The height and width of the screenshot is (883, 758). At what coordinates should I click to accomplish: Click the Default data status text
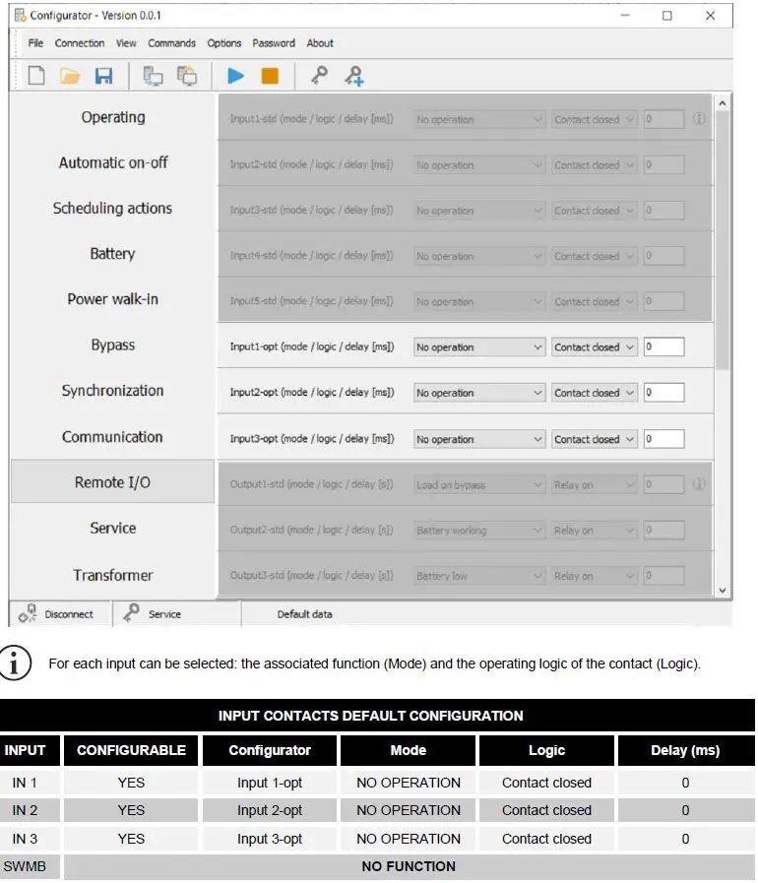coord(304,614)
